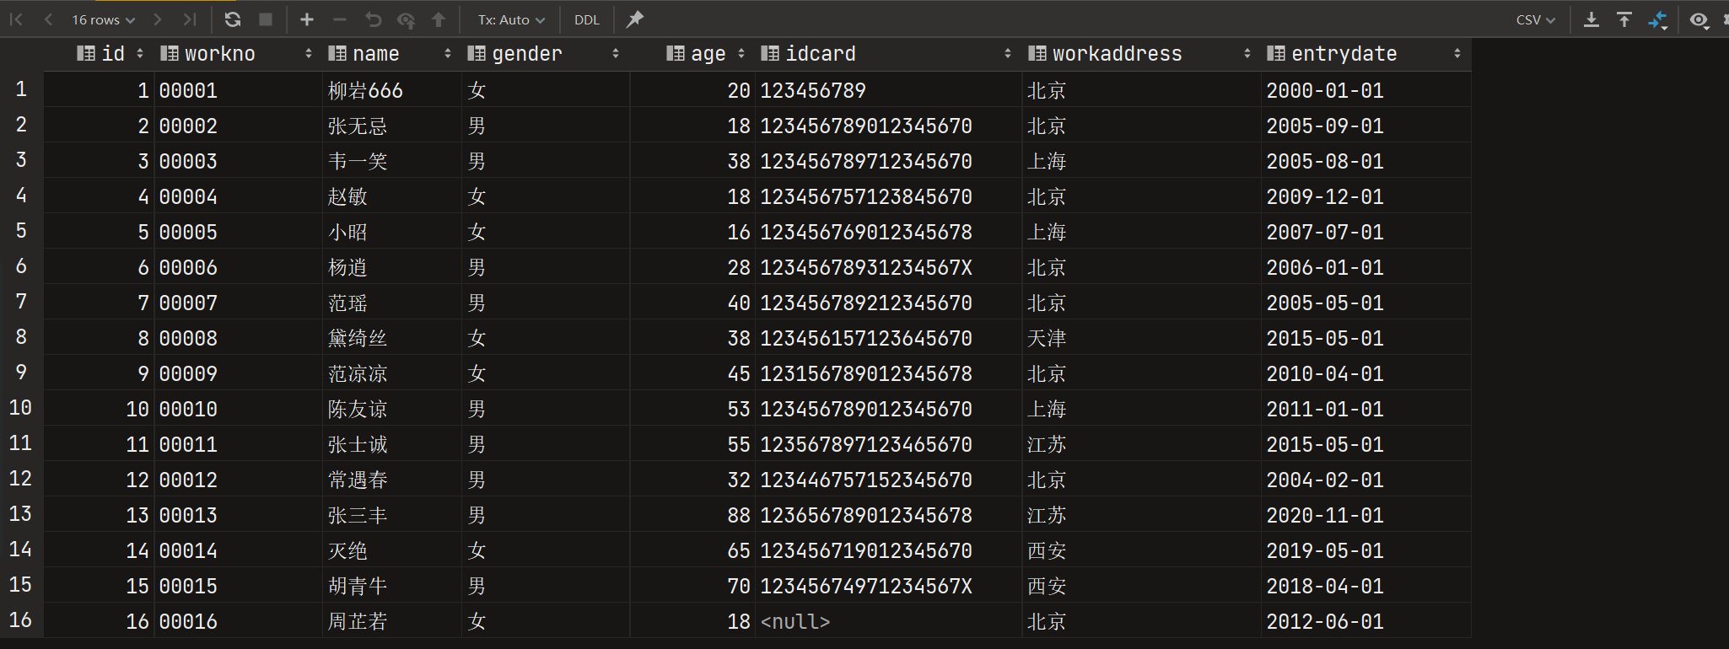The width and height of the screenshot is (1729, 649).
Task: Go to the next page of results
Action: pos(158,19)
